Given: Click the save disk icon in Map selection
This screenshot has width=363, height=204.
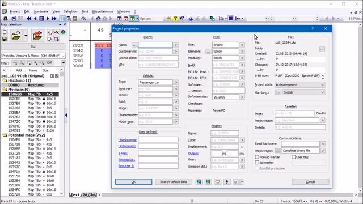Looking at the screenshot, I should coord(5,39).
